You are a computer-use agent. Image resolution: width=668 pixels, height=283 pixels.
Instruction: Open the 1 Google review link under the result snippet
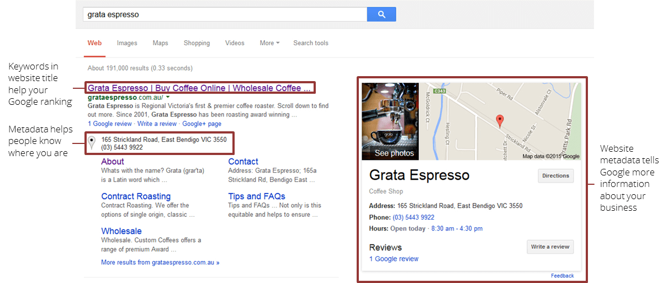(x=110, y=124)
